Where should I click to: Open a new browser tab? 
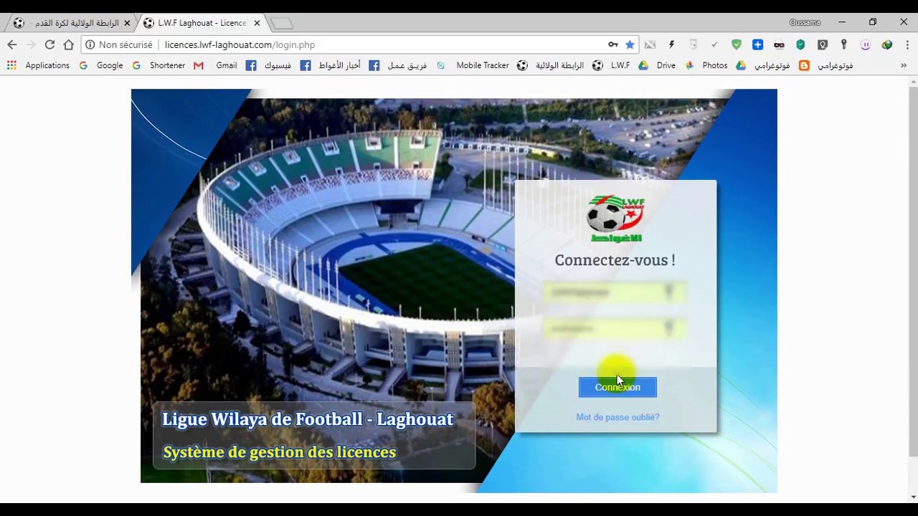[x=281, y=24]
